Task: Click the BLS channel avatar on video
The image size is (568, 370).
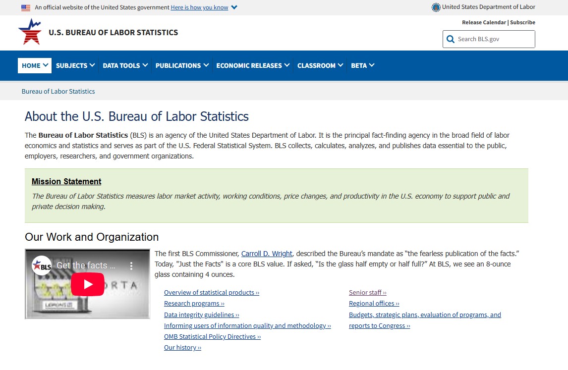Action: coord(42,266)
